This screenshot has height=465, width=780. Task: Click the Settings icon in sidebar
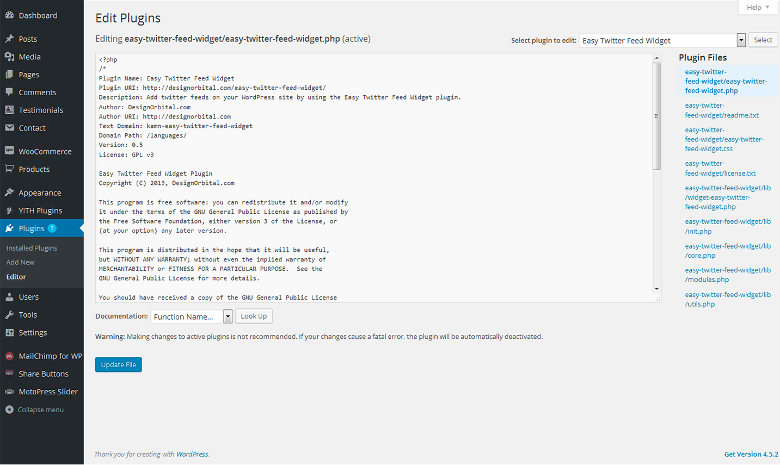[x=9, y=332]
